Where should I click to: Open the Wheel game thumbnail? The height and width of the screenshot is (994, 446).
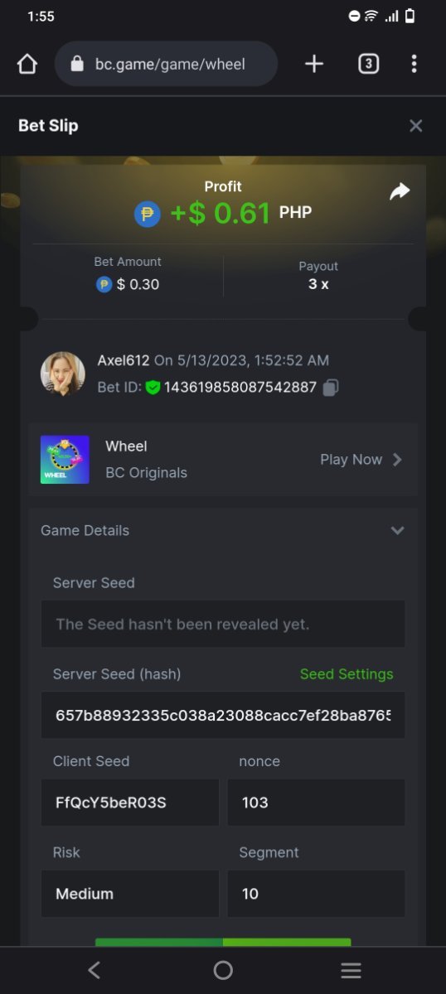click(x=65, y=460)
